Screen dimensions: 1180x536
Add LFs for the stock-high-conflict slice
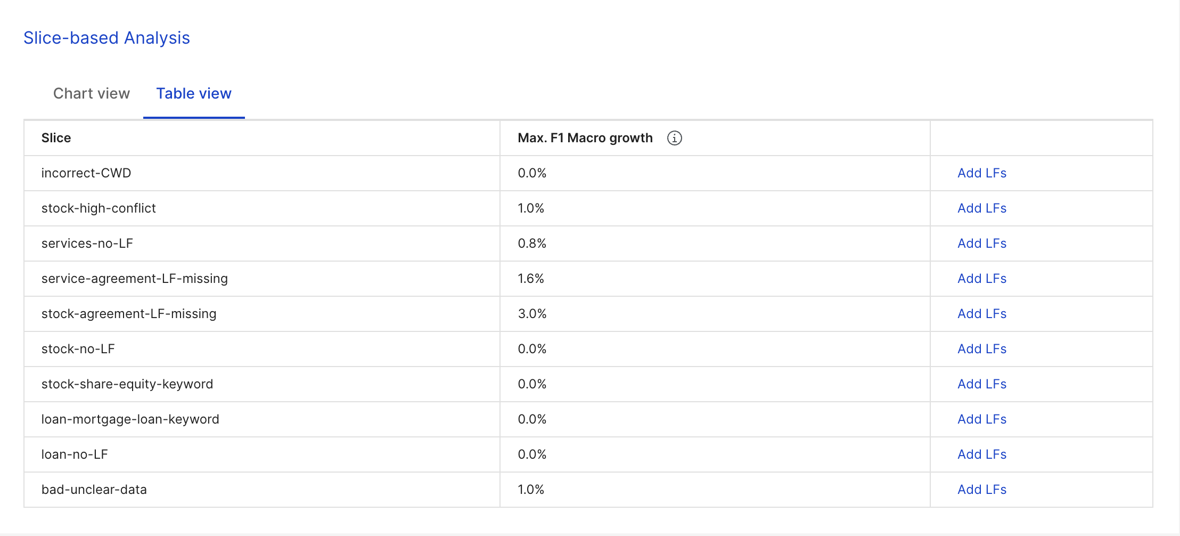point(981,208)
